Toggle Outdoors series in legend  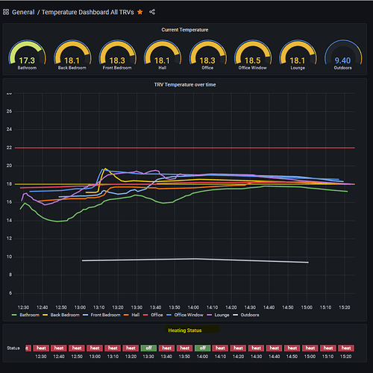[250, 315]
